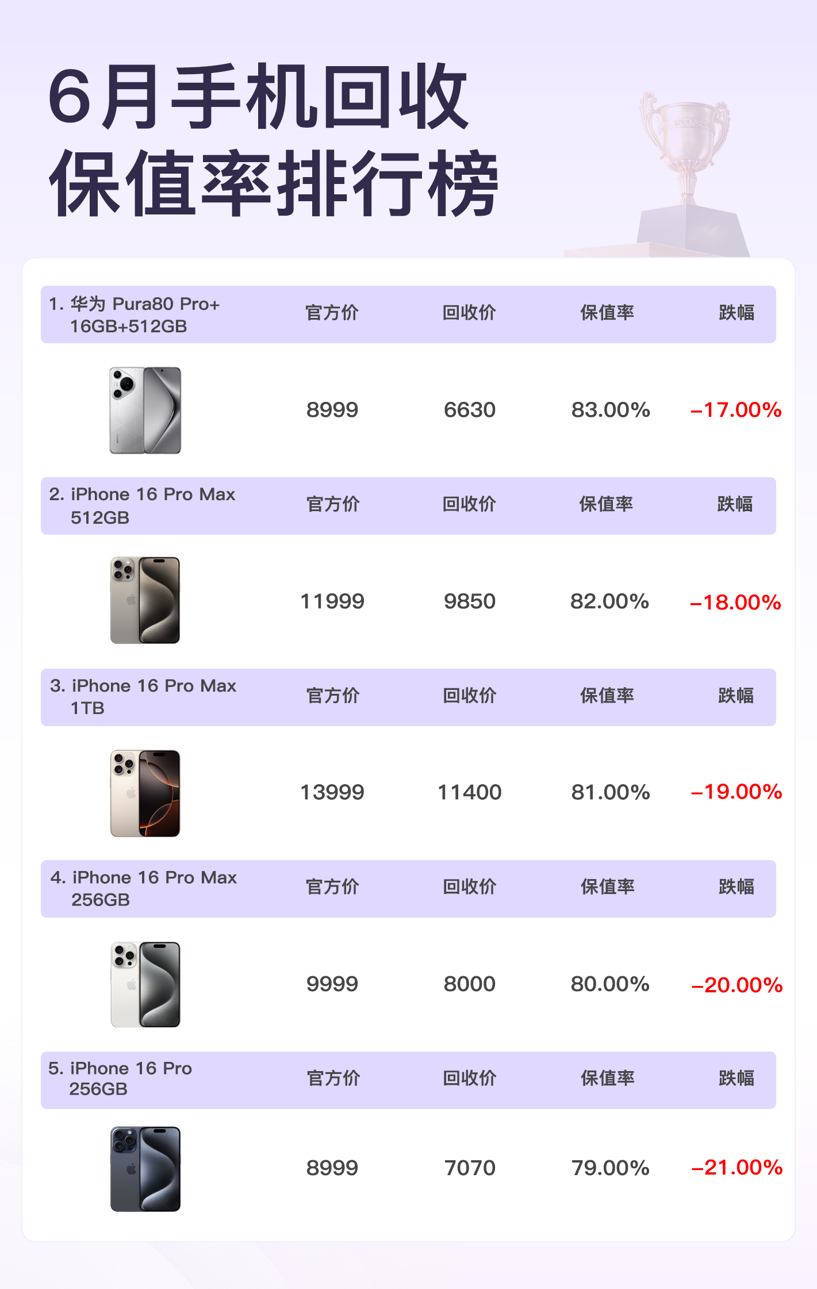
Task: Click the trophy graphic beside the title
Action: point(685,172)
